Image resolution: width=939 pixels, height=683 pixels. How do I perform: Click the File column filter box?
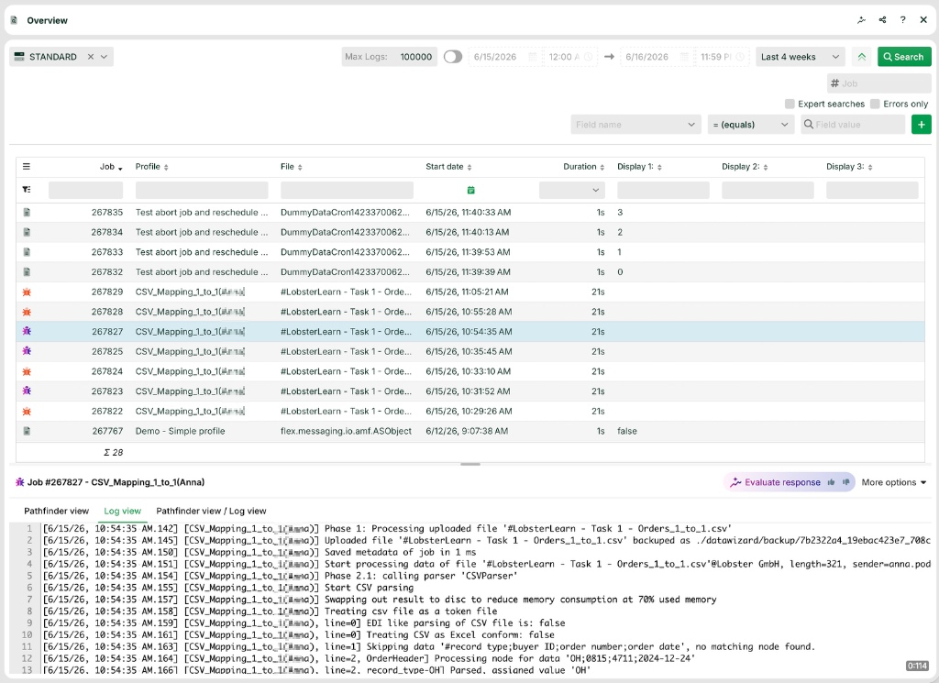(x=347, y=191)
